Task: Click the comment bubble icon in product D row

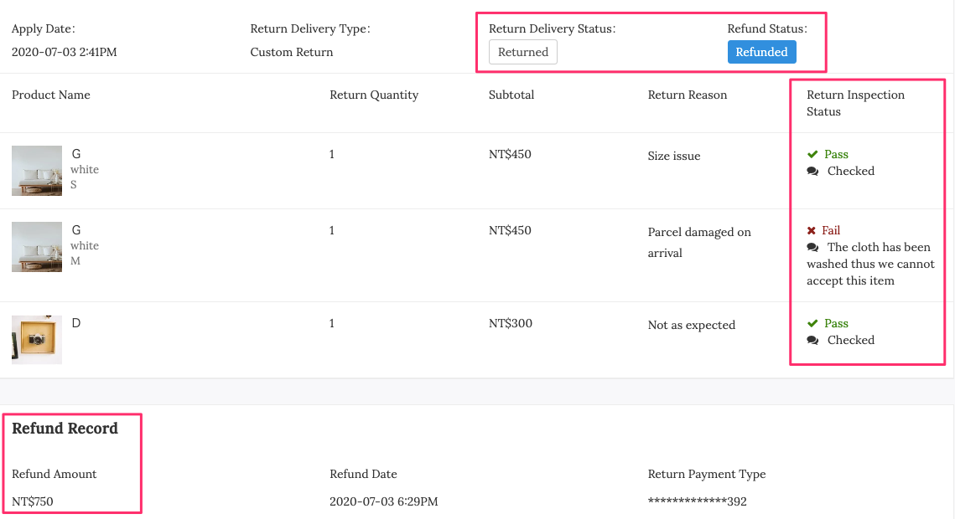Action: 812,341
